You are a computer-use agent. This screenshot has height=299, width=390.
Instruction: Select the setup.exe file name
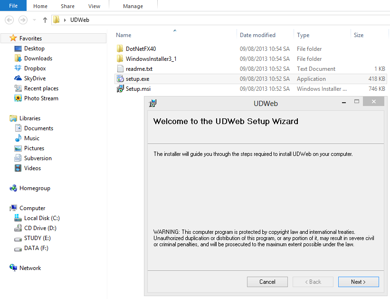tap(137, 79)
